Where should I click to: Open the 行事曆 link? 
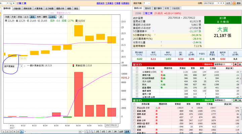(x=117, y=3)
